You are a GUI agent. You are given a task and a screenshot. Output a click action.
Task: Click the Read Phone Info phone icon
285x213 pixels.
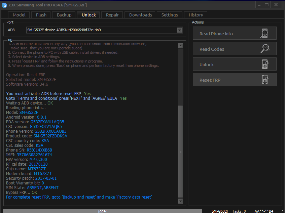point(264,33)
